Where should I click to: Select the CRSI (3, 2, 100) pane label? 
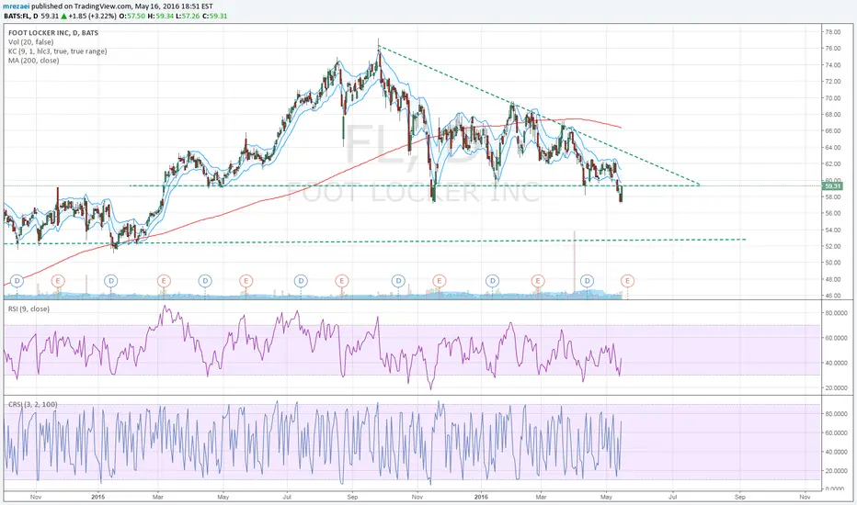tap(32, 405)
